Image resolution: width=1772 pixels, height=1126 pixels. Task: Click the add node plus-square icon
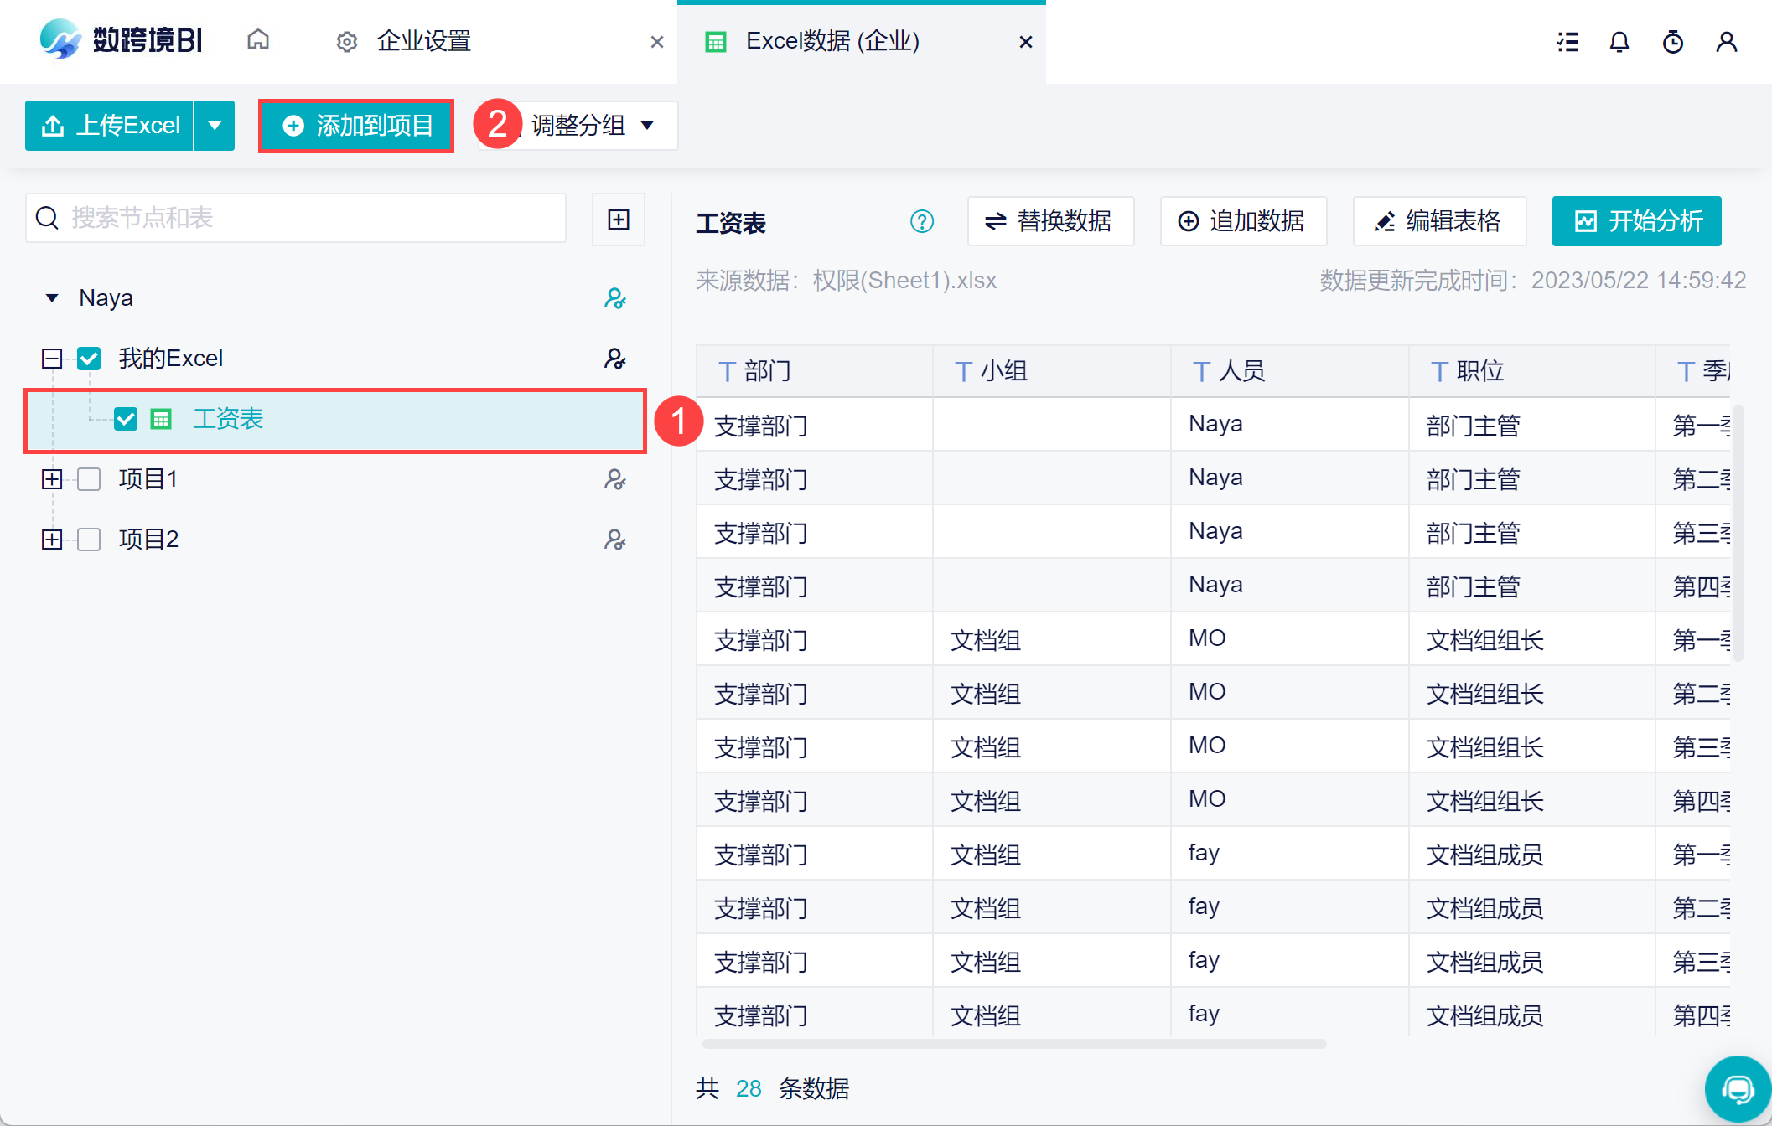(x=618, y=220)
